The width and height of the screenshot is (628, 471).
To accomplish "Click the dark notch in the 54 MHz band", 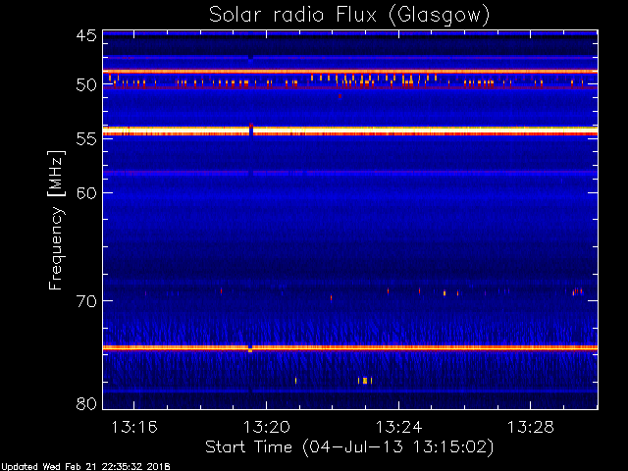I will click(x=252, y=129).
